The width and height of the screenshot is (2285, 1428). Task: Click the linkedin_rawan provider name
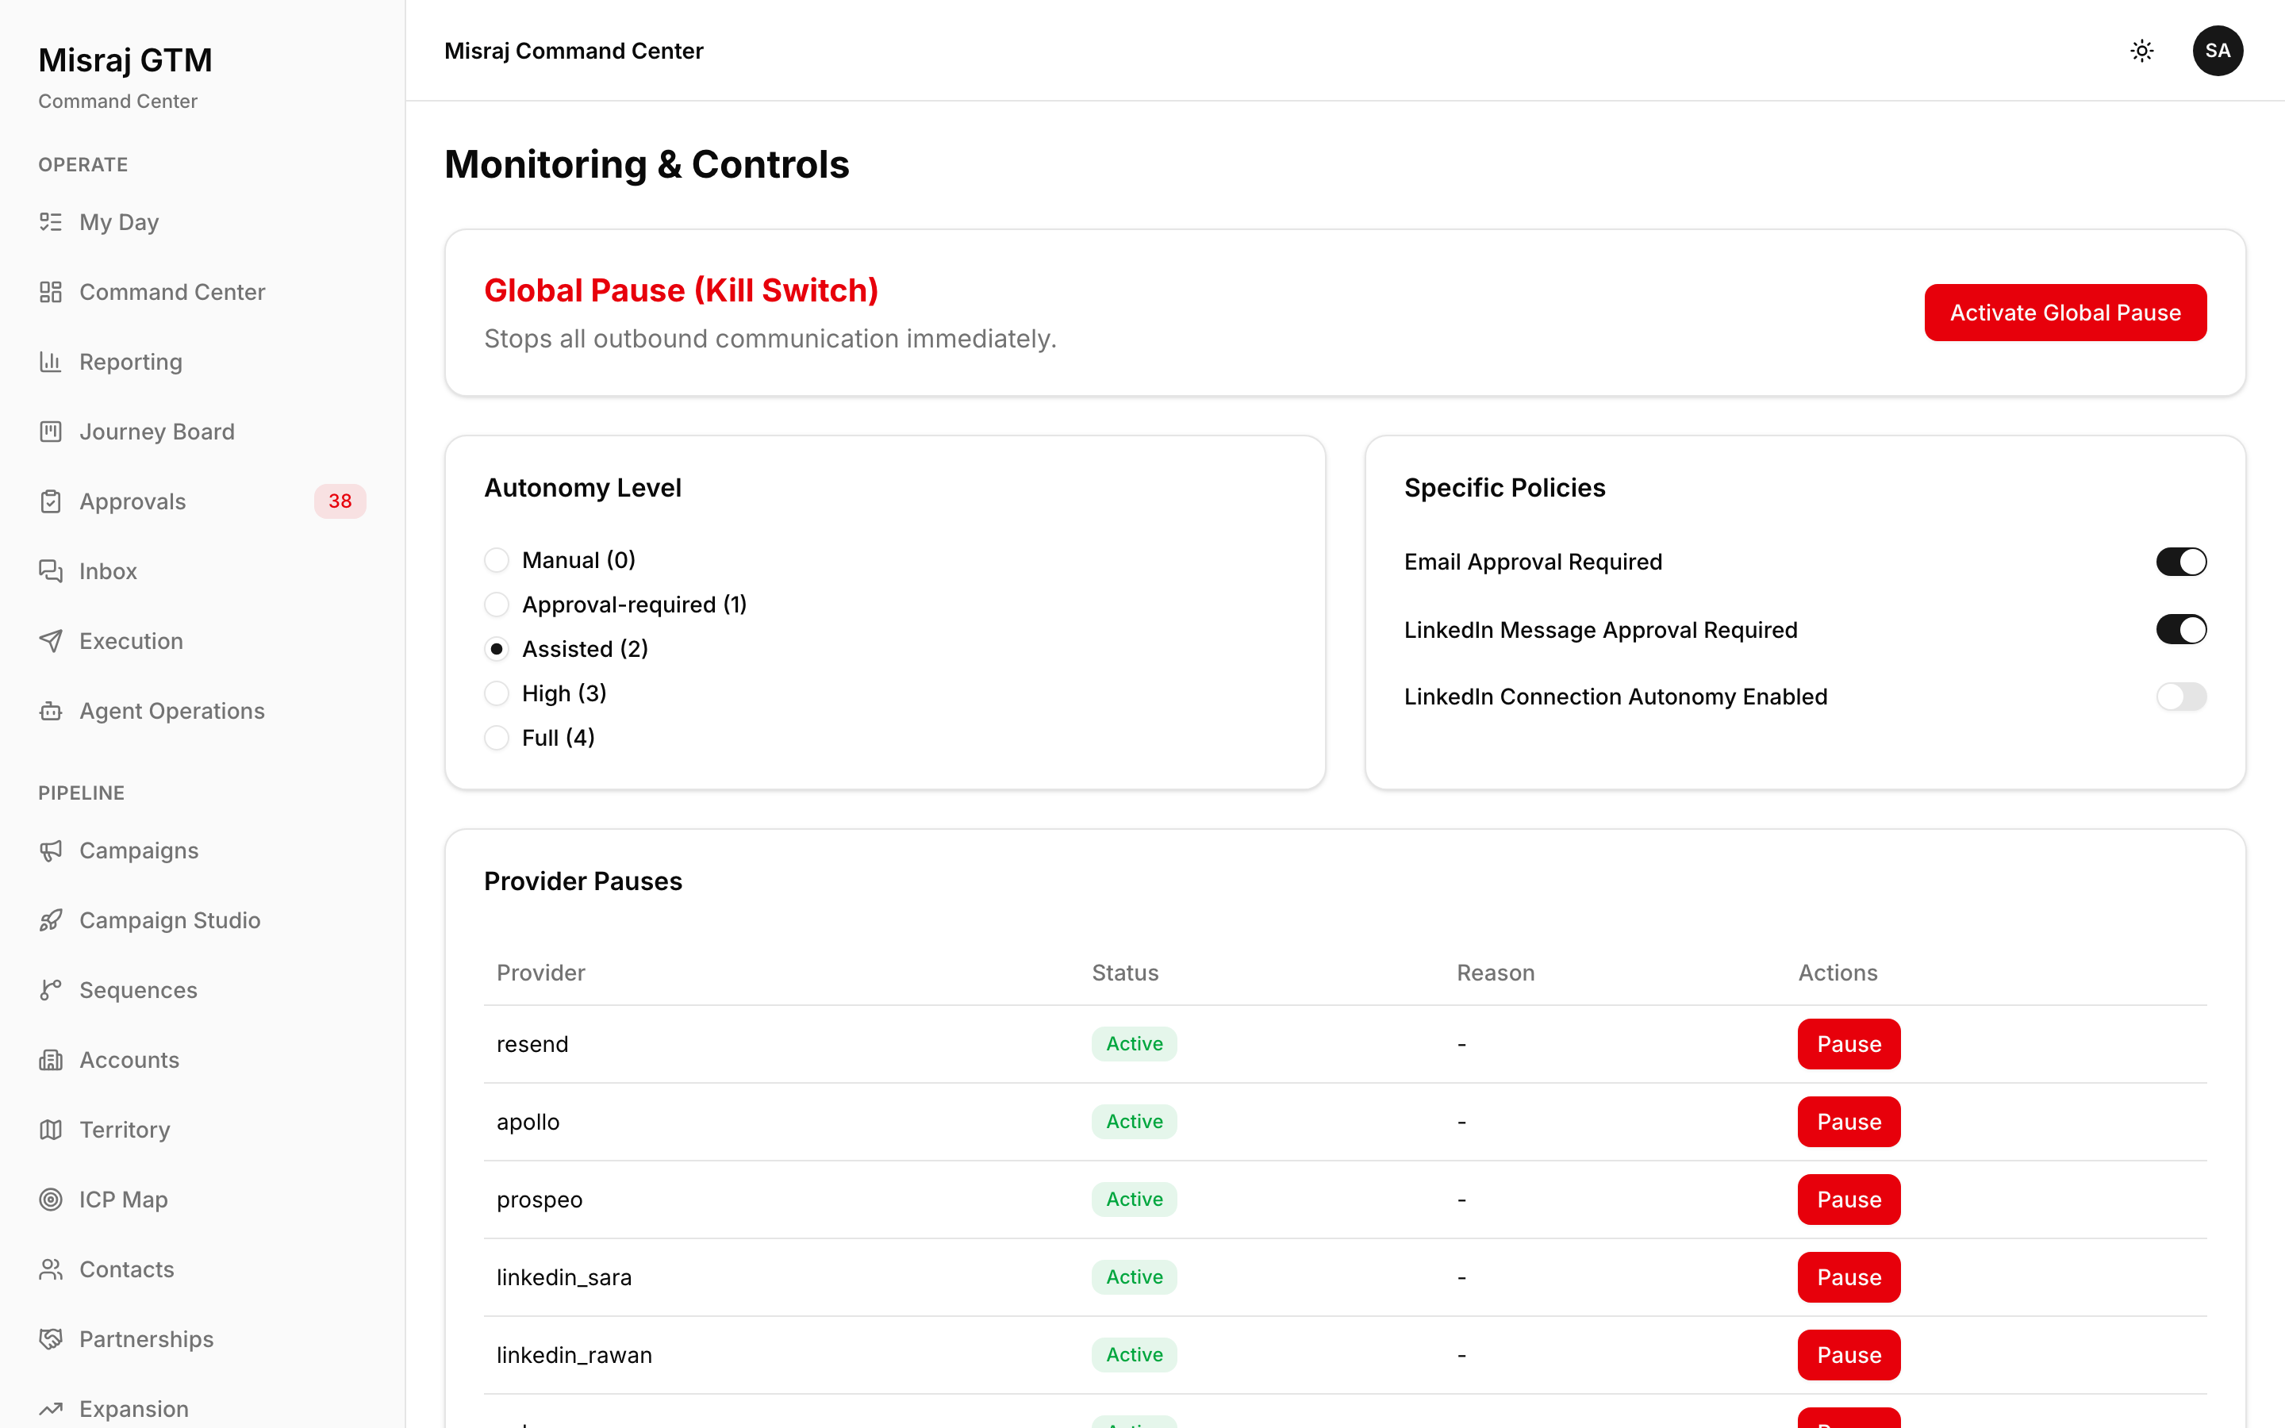tap(574, 1355)
